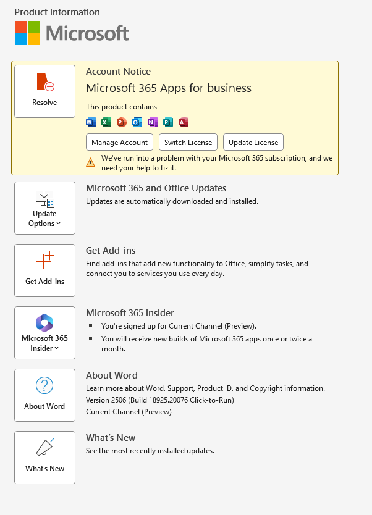Click the Microsoft 365 Insider button
Viewport: 372px width, 515px height.
tap(44, 333)
